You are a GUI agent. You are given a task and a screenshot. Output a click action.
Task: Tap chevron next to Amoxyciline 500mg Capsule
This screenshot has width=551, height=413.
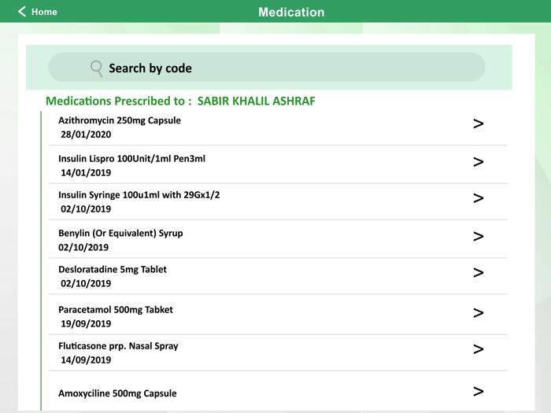479,392
